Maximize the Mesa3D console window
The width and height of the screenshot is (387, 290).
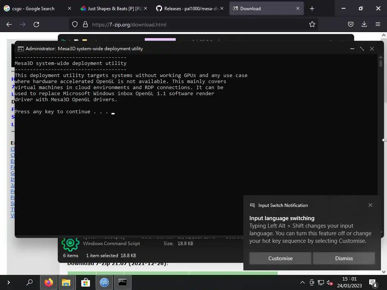(x=362, y=49)
